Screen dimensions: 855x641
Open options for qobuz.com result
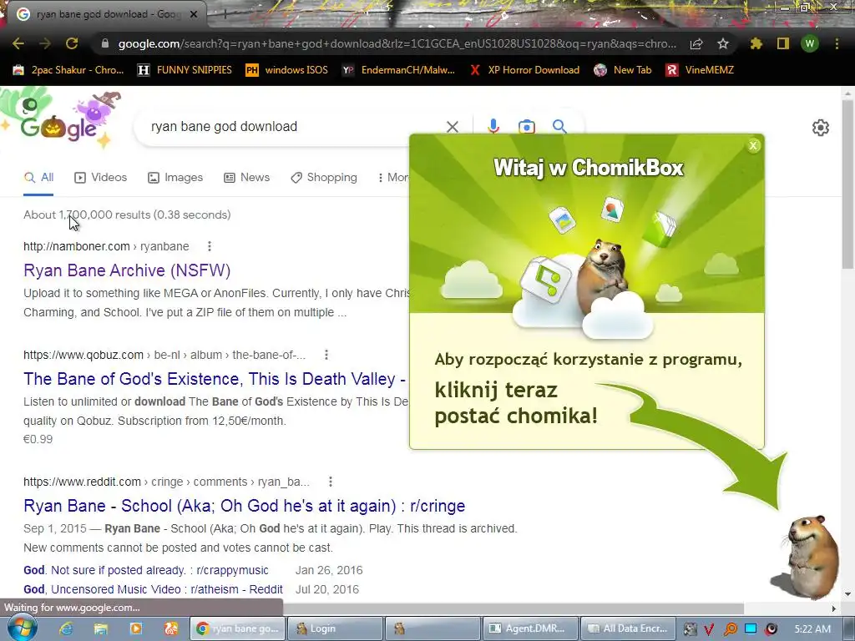326,355
